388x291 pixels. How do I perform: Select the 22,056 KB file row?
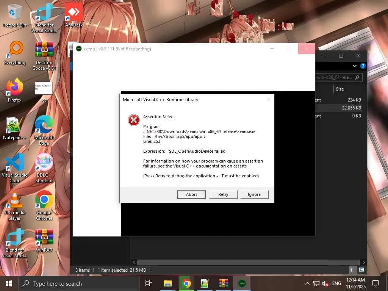(338, 108)
